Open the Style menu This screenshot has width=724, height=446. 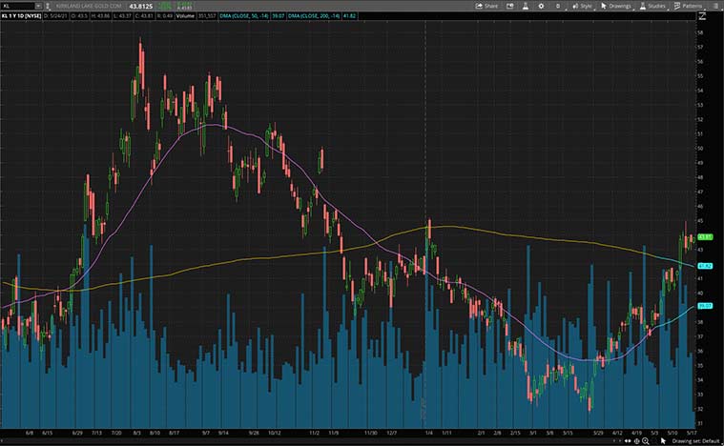(x=582, y=6)
